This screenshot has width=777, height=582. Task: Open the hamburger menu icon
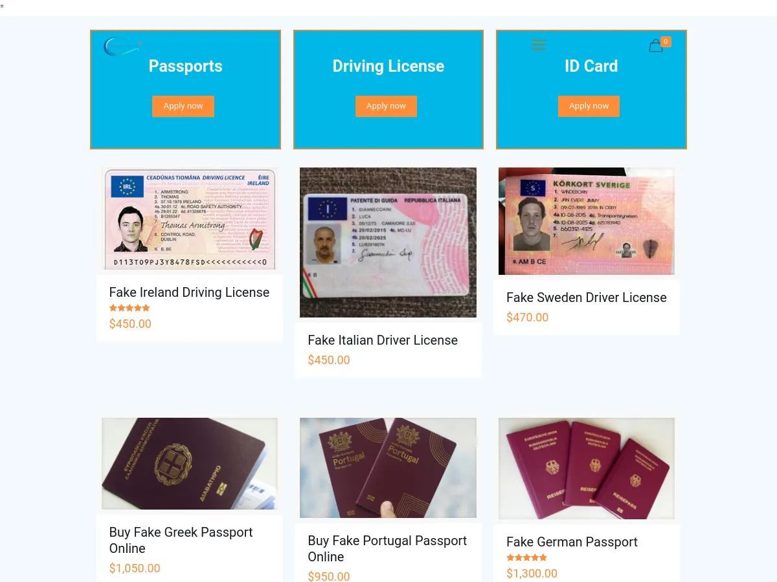[538, 45]
